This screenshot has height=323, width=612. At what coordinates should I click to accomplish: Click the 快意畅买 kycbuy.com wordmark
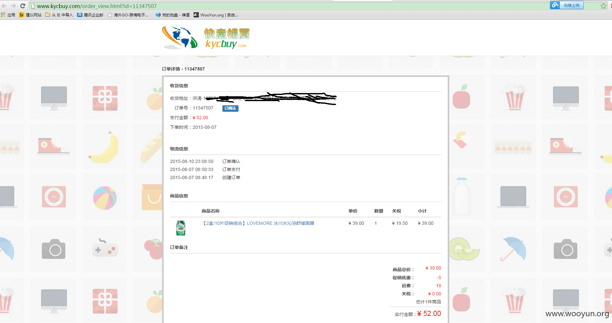click(227, 38)
